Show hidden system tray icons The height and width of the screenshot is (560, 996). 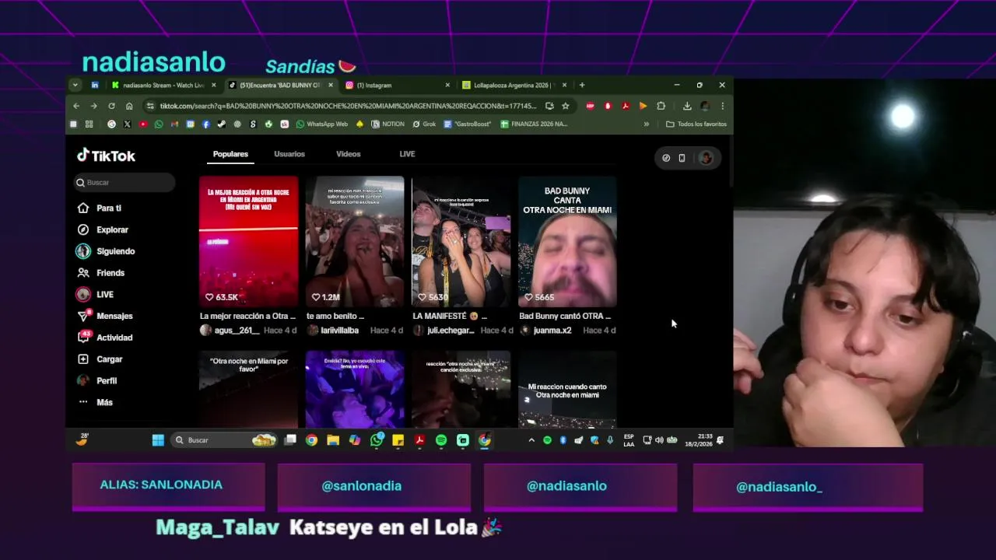[531, 440]
